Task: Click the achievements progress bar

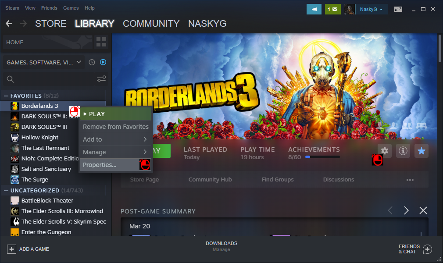Action: pyautogui.click(x=322, y=157)
